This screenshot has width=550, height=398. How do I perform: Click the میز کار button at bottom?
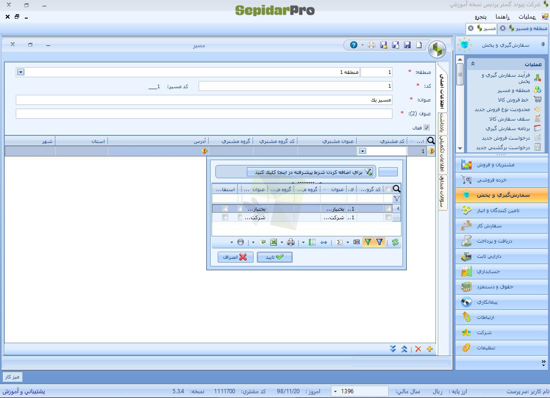(x=12, y=377)
